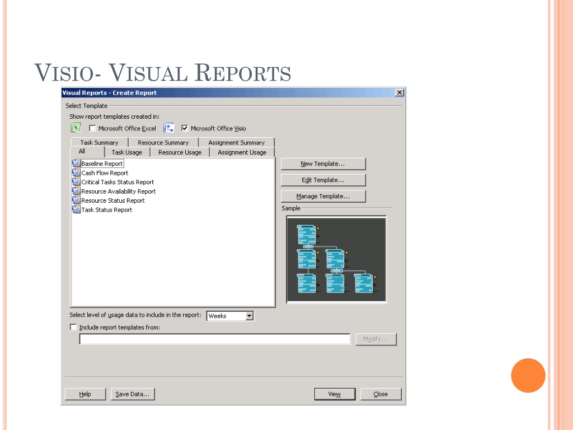
Task: Open the Weeks usage data dropdown
Action: coord(249,316)
